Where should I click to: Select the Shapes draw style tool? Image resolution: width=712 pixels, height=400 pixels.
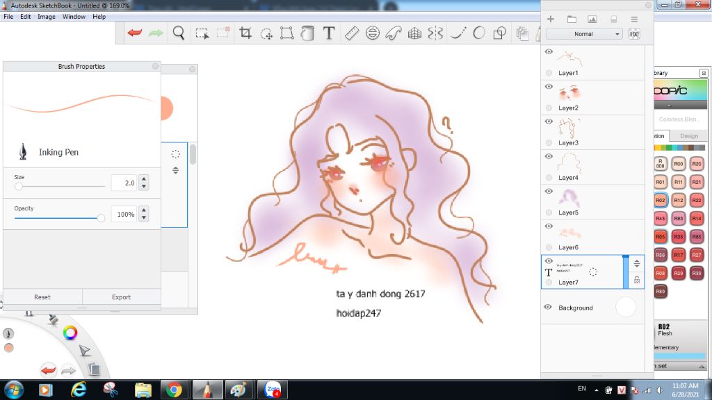point(499,33)
